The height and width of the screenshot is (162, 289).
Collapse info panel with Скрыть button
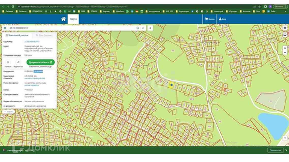pyautogui.click(x=8, y=112)
